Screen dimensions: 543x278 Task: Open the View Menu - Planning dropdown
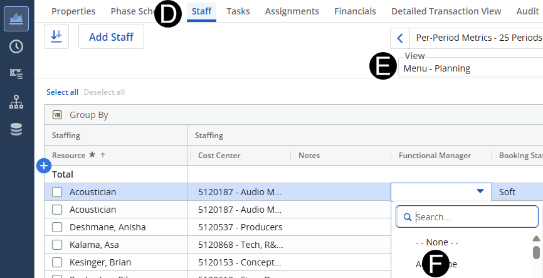pos(470,68)
